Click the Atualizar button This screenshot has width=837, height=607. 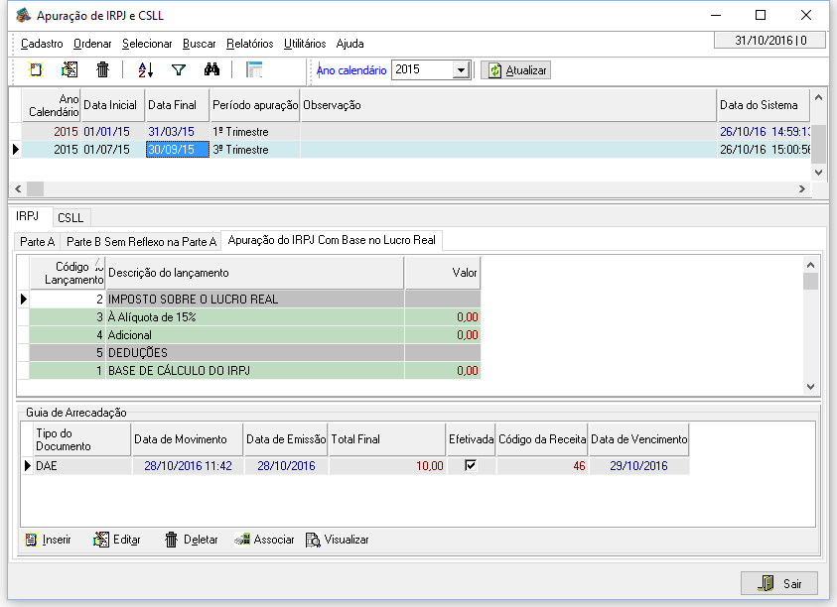(516, 70)
